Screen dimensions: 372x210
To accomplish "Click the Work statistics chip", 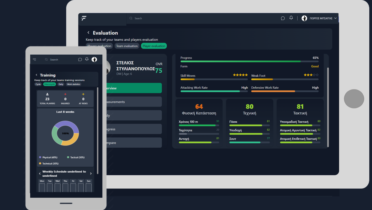I will tap(73, 84).
